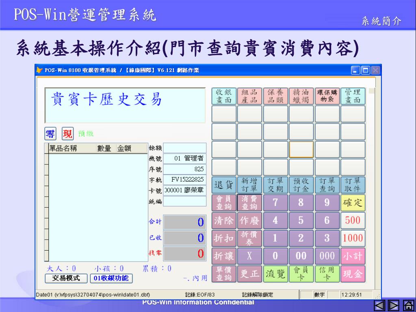
Task: Click the 訂單取件 button
Action: pos(353,185)
